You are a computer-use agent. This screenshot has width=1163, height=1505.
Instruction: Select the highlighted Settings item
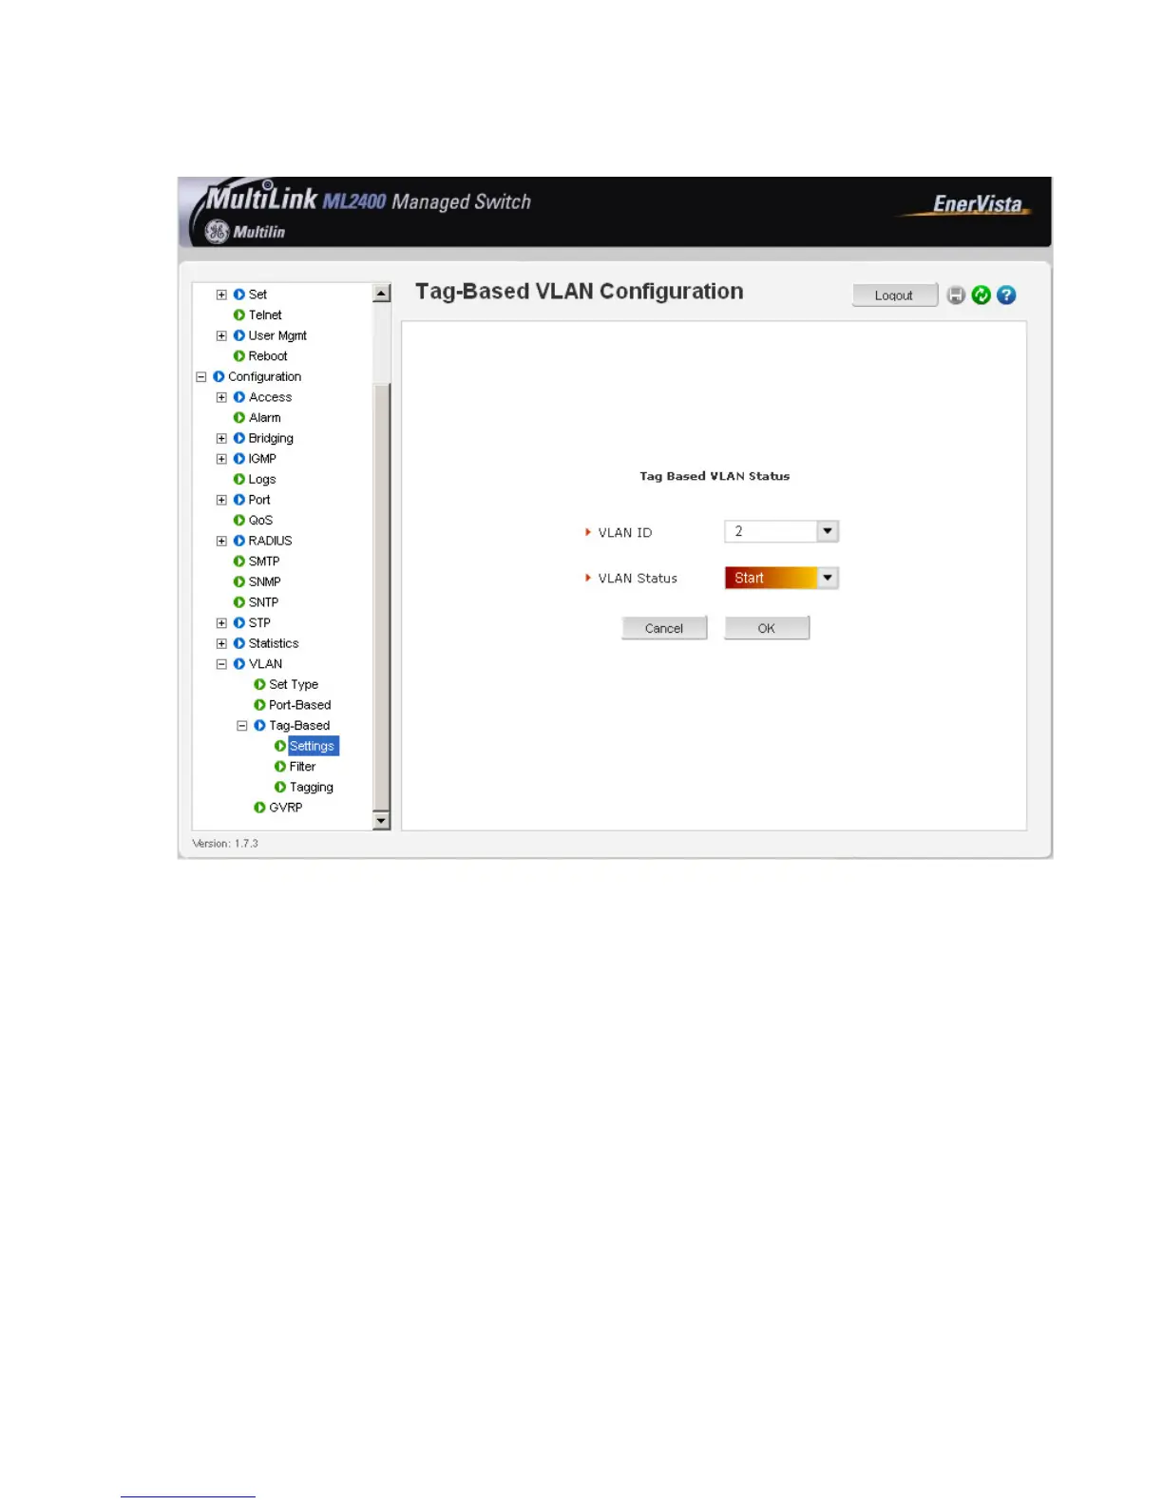click(x=313, y=746)
